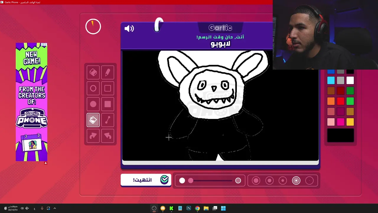Set brush to the smallest size
The height and width of the screenshot is (213, 378).
point(309,180)
